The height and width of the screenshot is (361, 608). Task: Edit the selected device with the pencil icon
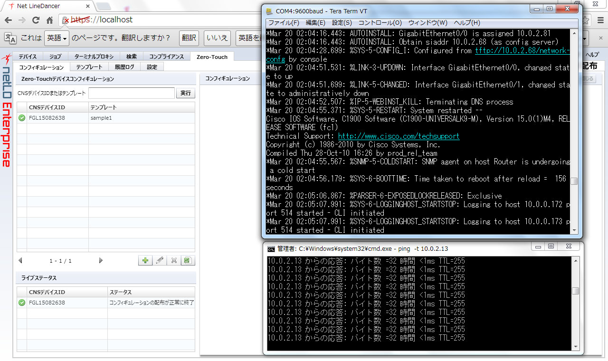[x=159, y=260]
